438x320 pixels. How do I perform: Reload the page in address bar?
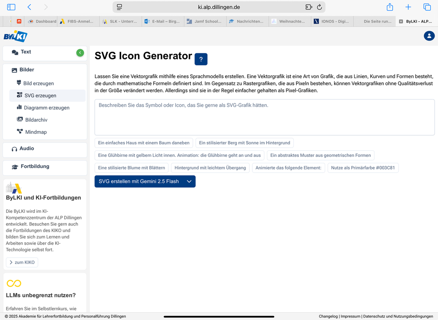tap(319, 7)
